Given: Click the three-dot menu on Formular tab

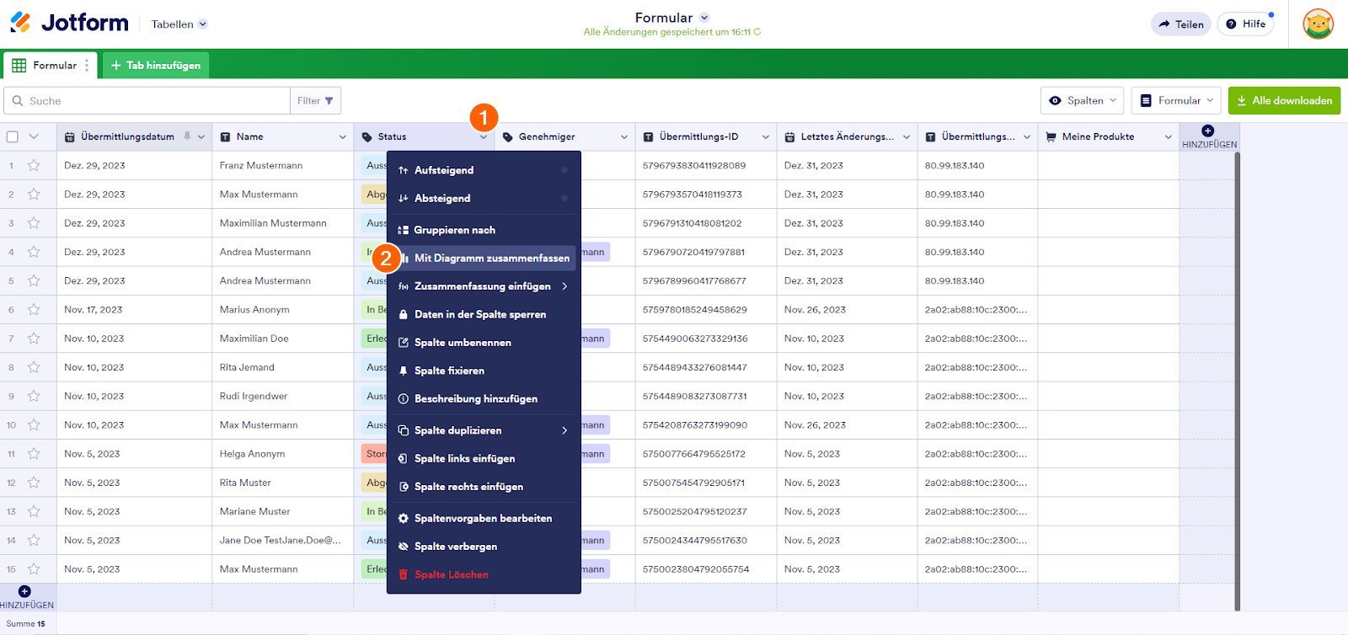Looking at the screenshot, I should 87,66.
